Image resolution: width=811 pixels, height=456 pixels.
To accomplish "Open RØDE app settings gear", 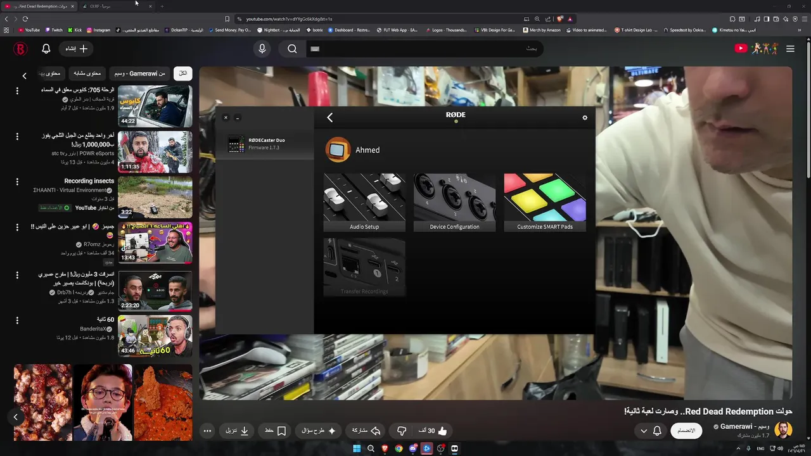I will coord(585,117).
